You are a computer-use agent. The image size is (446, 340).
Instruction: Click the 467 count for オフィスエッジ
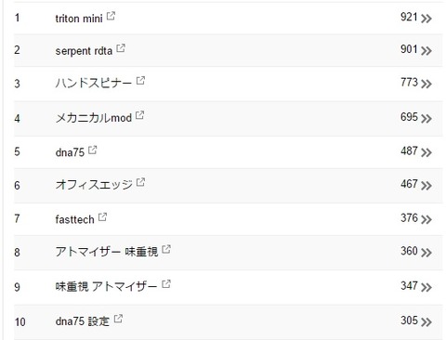click(x=409, y=184)
